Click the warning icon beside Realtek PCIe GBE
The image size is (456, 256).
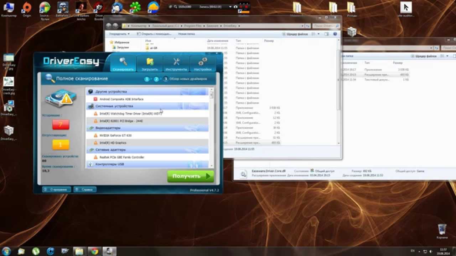point(95,157)
